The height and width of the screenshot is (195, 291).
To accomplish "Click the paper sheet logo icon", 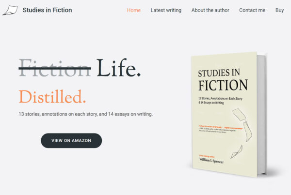I will (9, 10).
